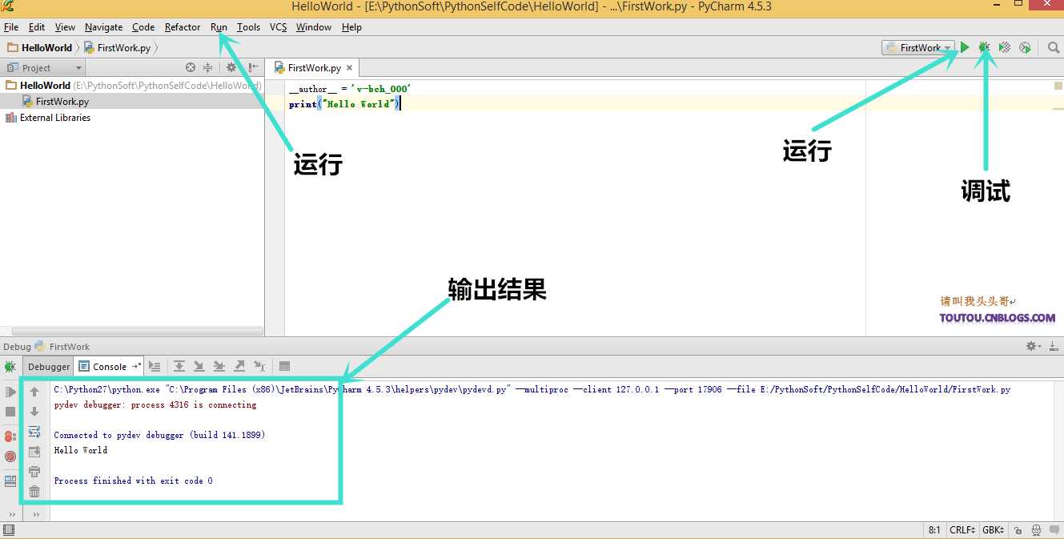
Task: Click the up arrow in console gutter
Action: click(34, 392)
